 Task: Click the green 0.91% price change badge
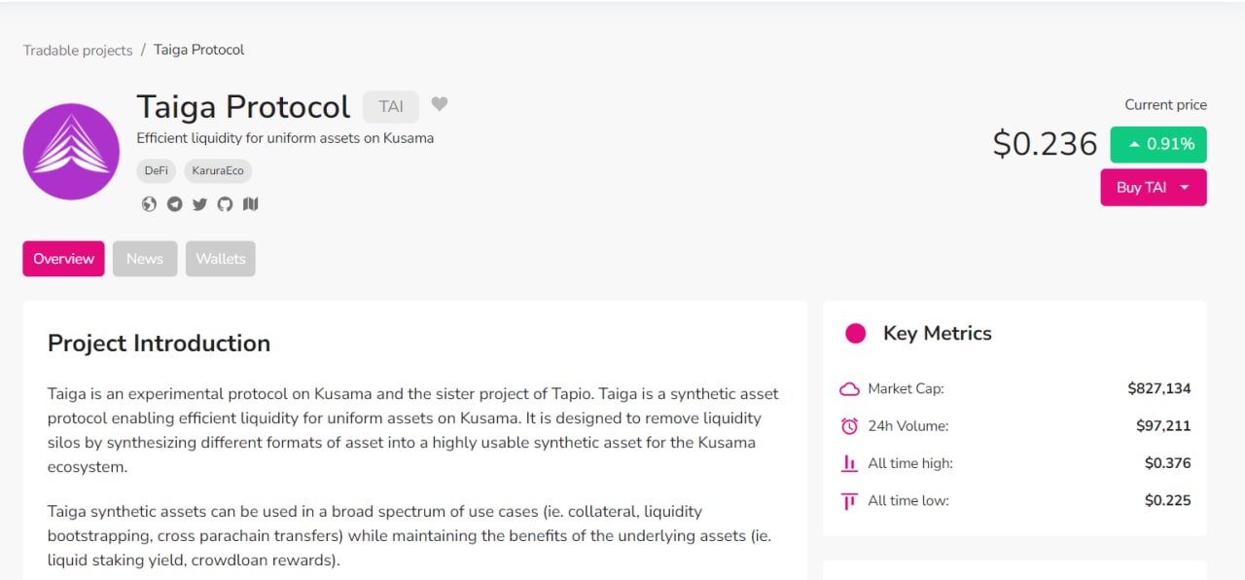pyautogui.click(x=1158, y=144)
